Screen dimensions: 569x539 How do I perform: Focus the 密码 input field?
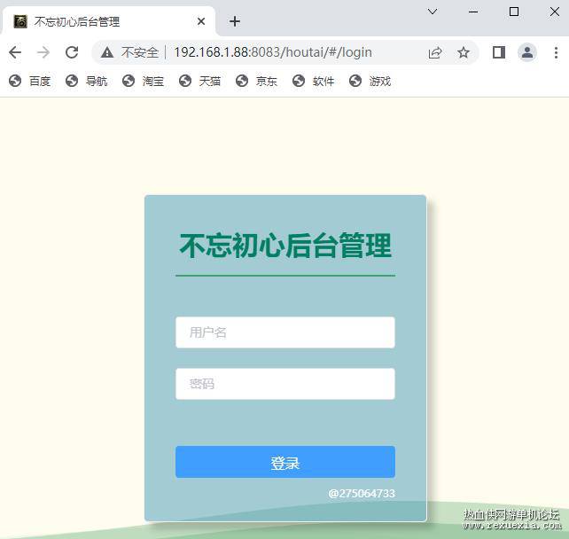(x=285, y=384)
